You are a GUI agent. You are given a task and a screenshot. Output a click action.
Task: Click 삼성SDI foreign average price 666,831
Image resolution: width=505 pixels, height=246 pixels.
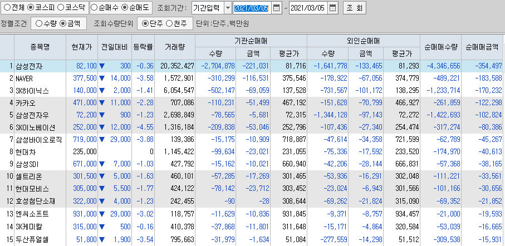(407, 165)
